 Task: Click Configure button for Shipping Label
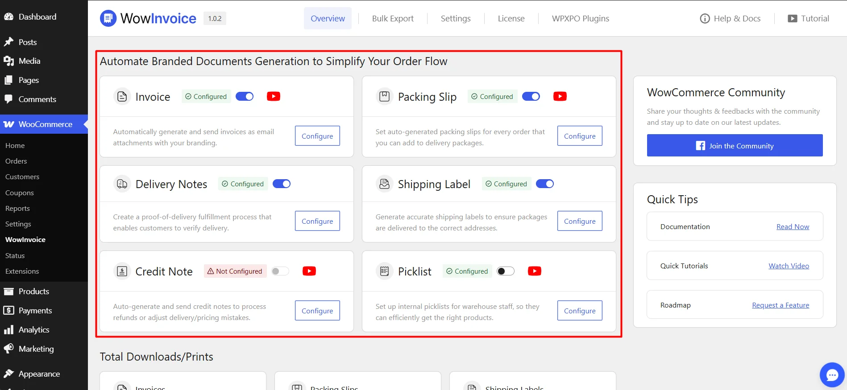coord(580,221)
